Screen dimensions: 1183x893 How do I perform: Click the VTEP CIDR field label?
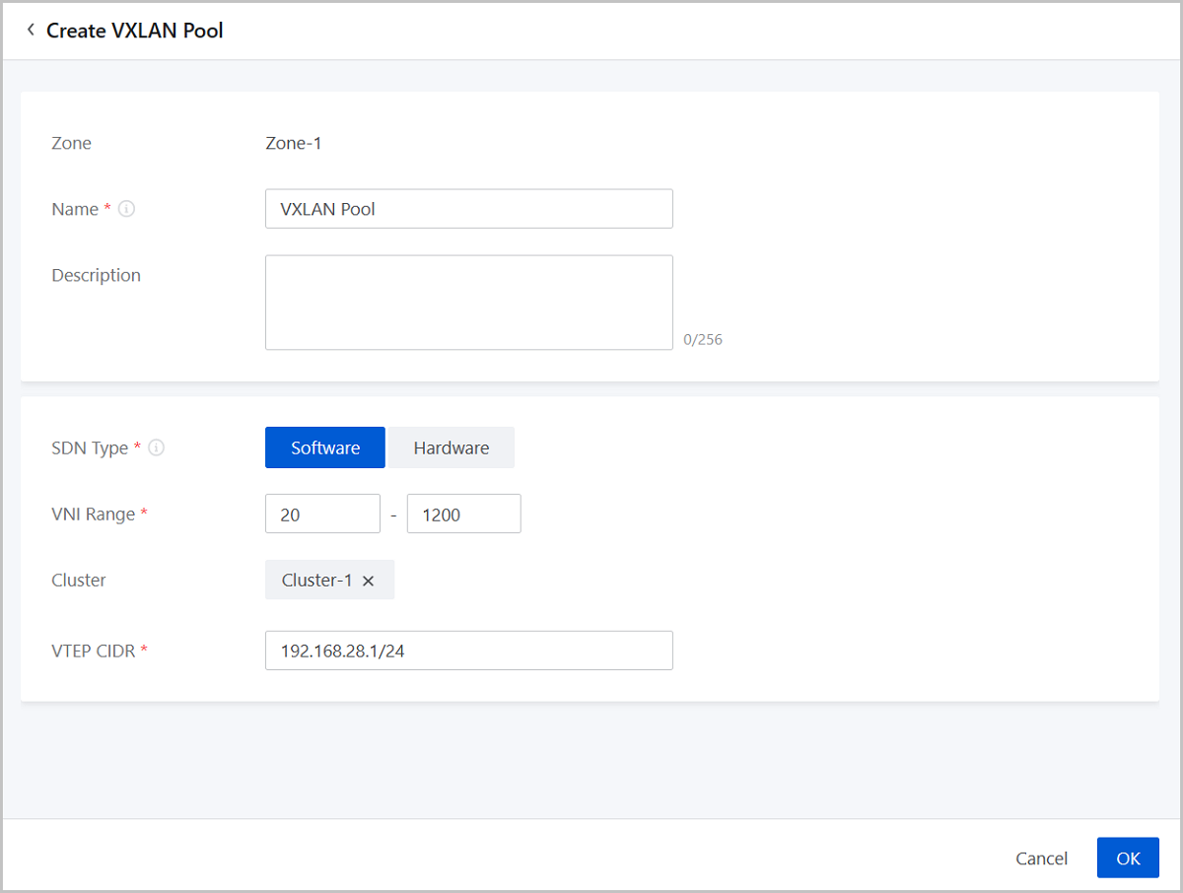(95, 651)
